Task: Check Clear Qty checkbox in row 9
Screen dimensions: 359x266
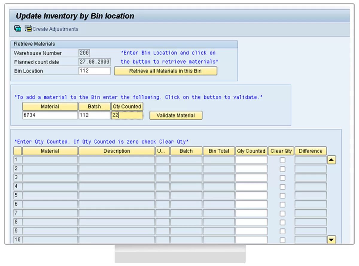Action: pos(282,231)
